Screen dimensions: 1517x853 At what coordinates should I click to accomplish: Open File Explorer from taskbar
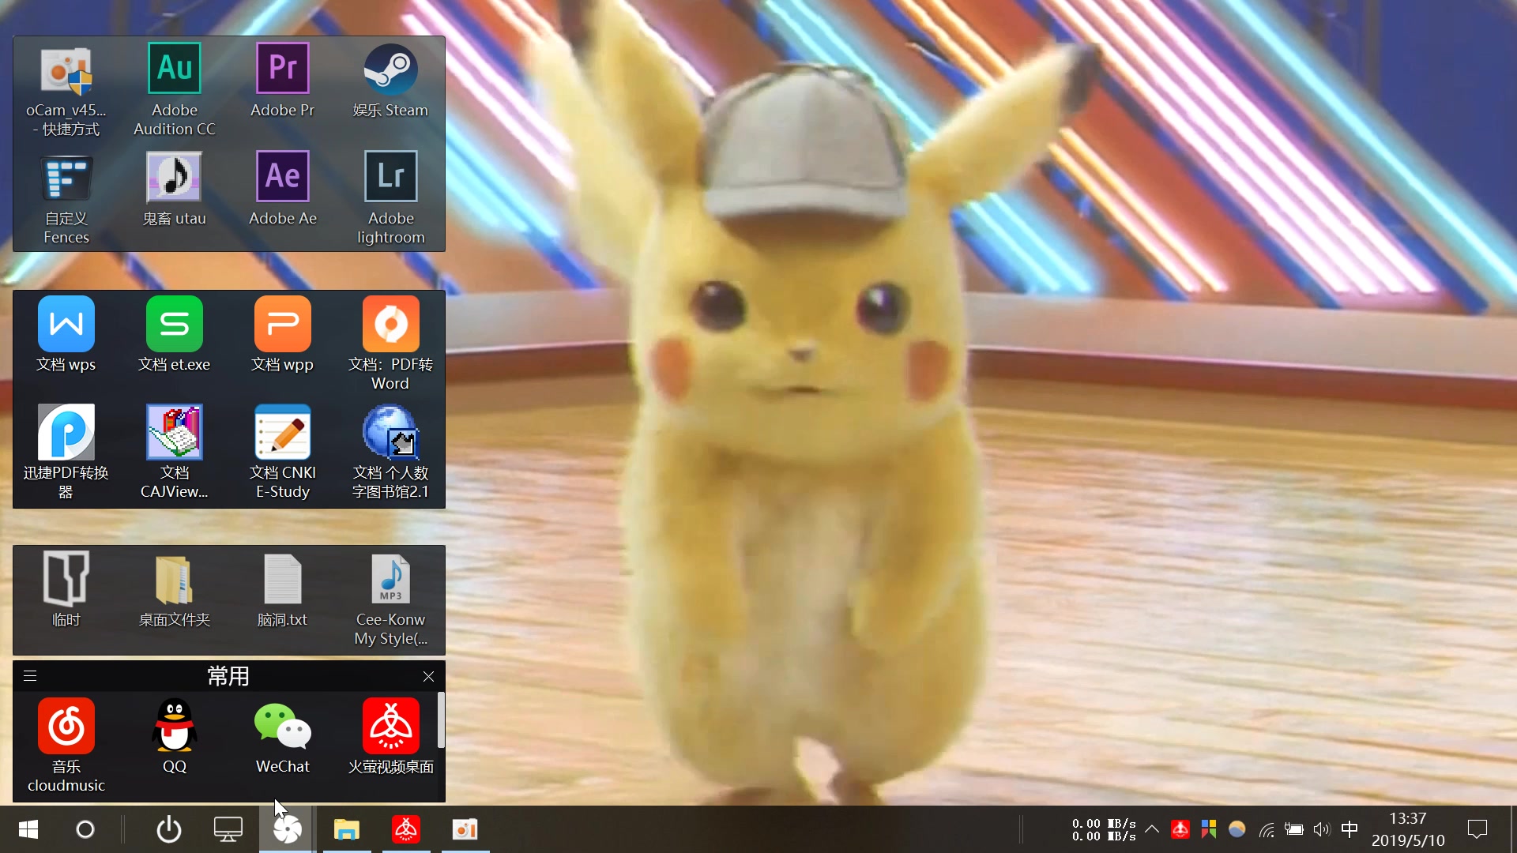pyautogui.click(x=346, y=829)
